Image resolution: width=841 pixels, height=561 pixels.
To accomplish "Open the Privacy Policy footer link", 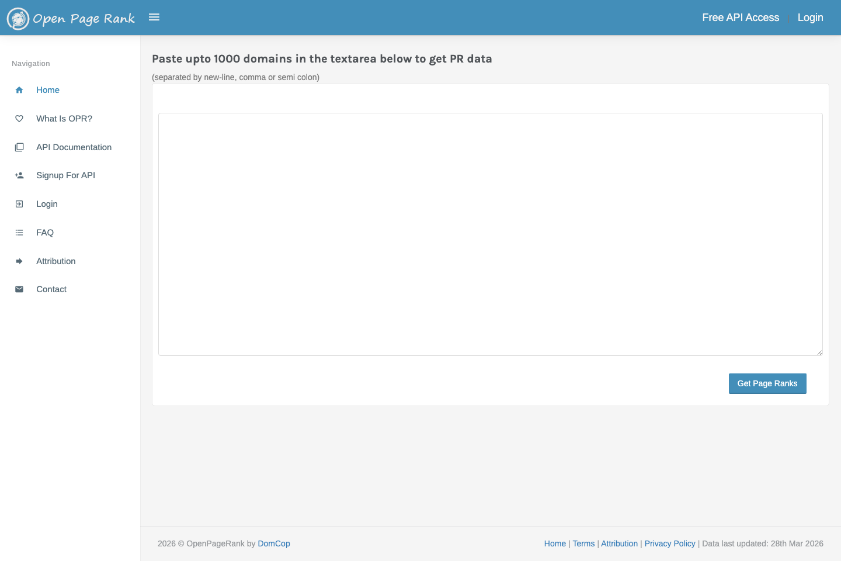I will click(669, 543).
